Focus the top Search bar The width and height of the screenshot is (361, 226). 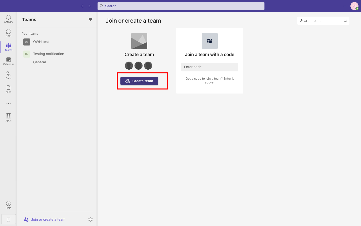pos(181,6)
